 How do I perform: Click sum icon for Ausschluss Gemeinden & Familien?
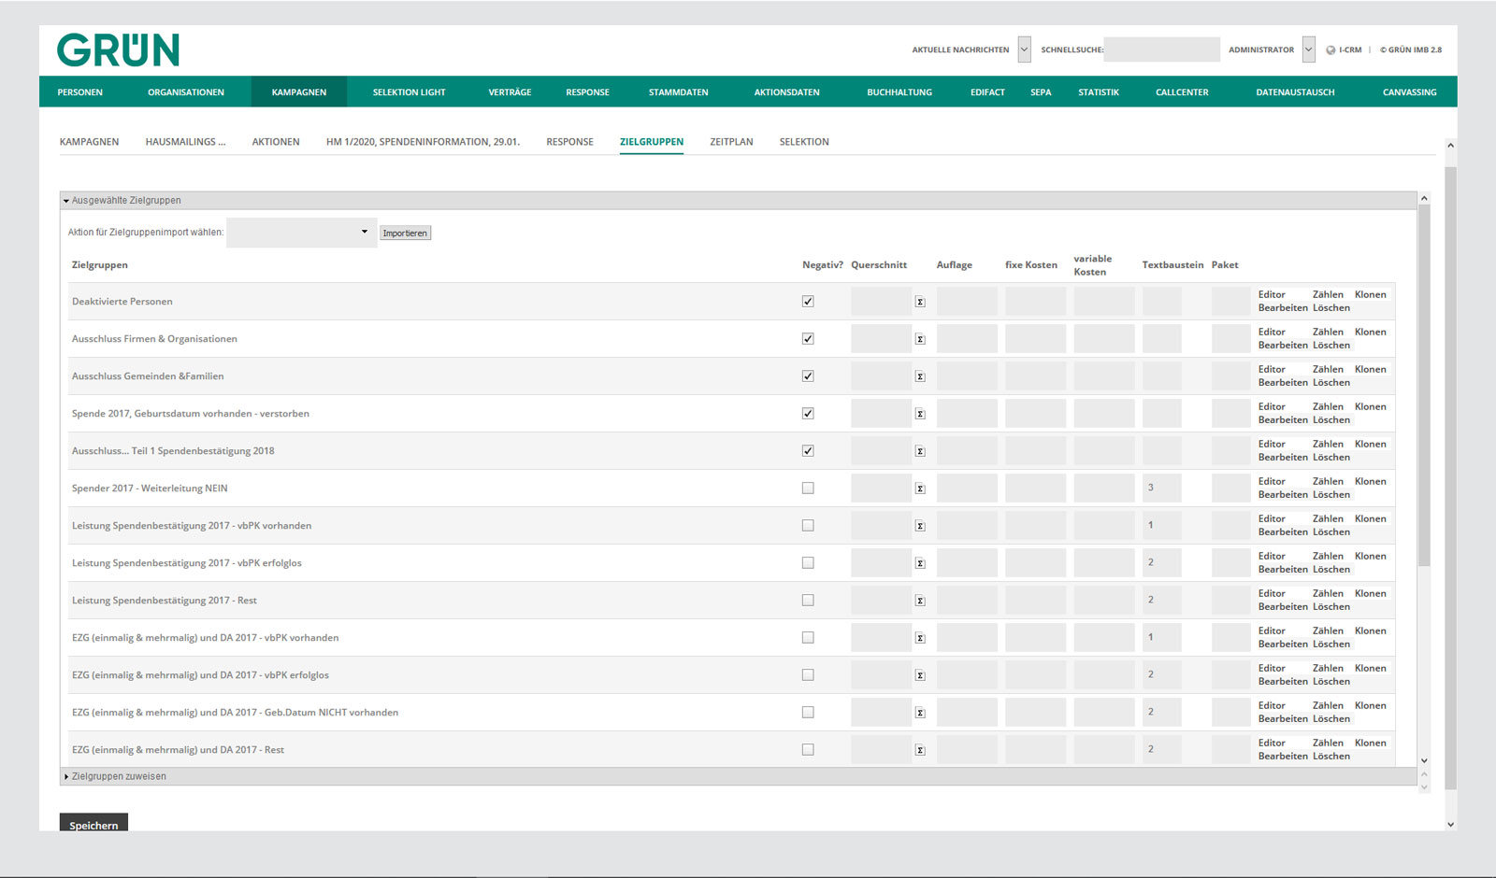point(920,376)
